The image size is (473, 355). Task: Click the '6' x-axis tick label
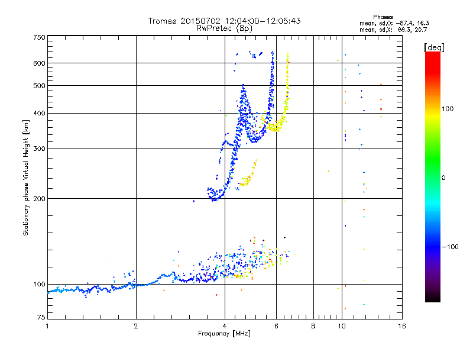pos(276,326)
